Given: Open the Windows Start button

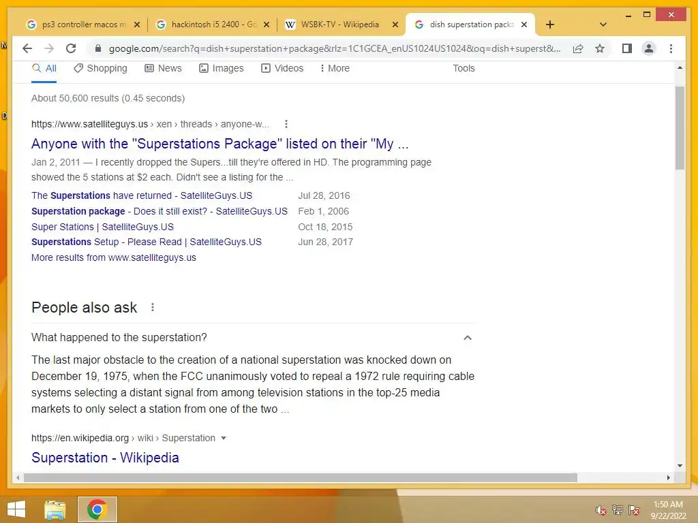Looking at the screenshot, I should tap(16, 509).
